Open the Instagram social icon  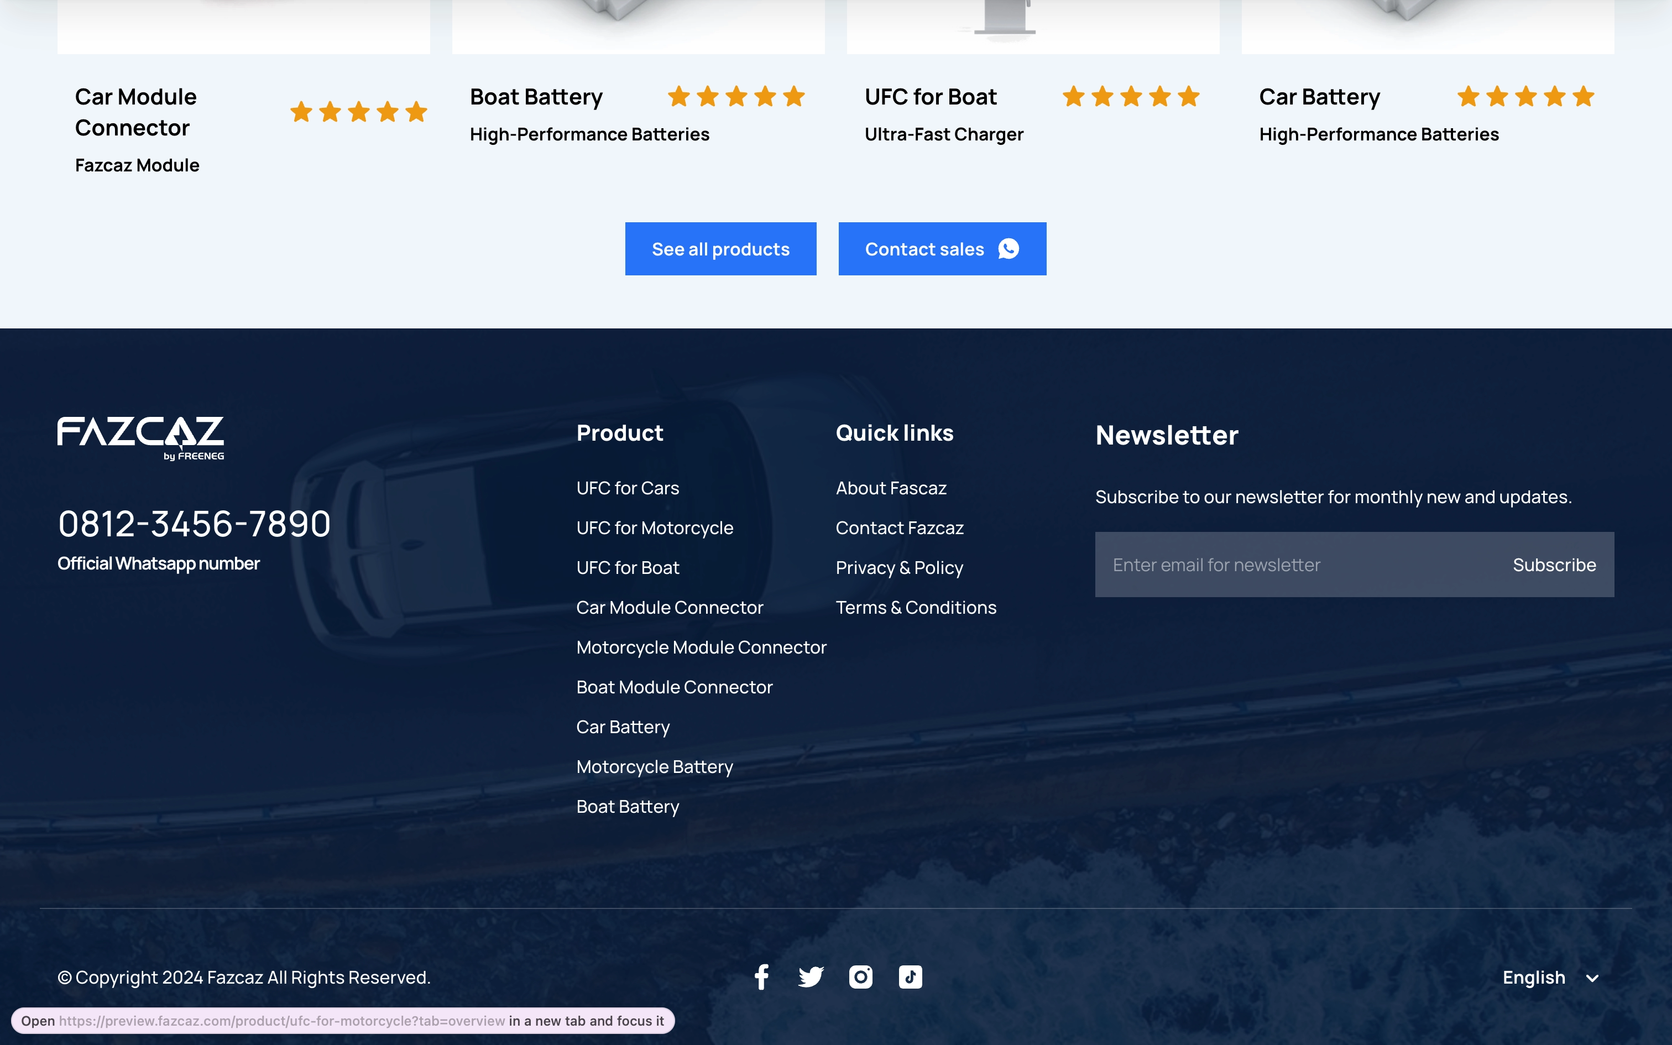pos(861,976)
